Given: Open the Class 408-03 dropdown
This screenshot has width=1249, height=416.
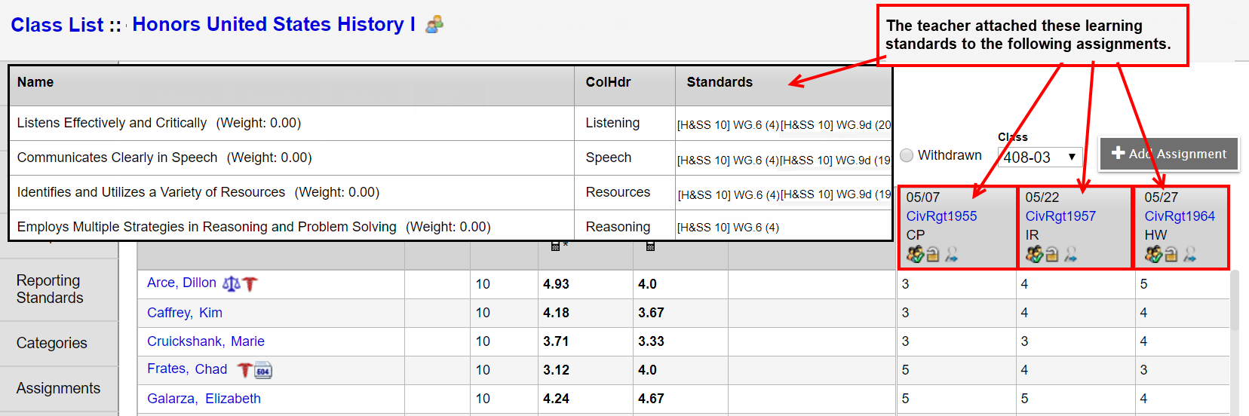Looking at the screenshot, I should coord(1039,157).
